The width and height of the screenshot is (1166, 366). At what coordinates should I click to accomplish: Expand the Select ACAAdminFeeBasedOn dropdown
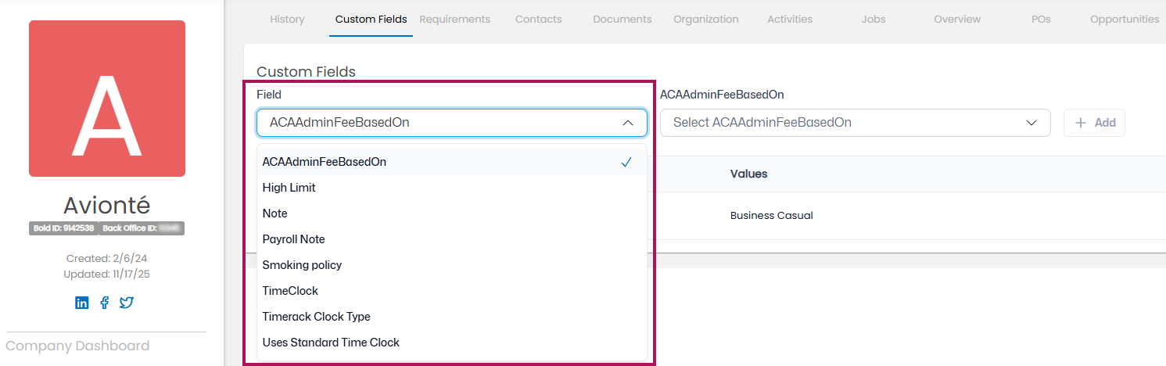pyautogui.click(x=855, y=123)
